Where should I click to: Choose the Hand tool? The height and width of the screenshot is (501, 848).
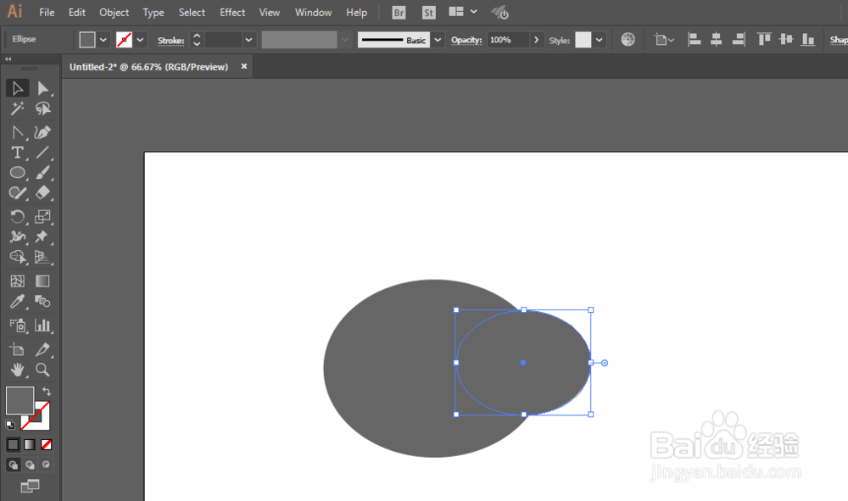[x=17, y=370]
